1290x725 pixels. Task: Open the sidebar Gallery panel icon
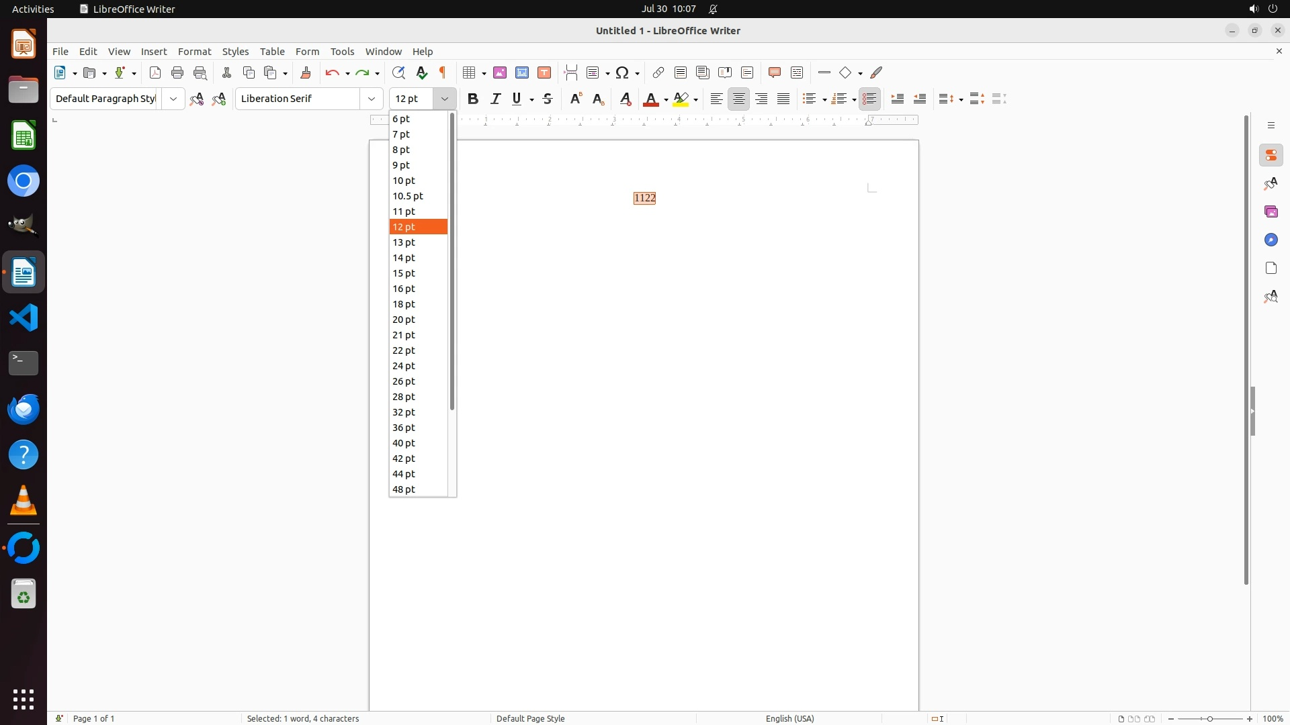tap(1271, 212)
